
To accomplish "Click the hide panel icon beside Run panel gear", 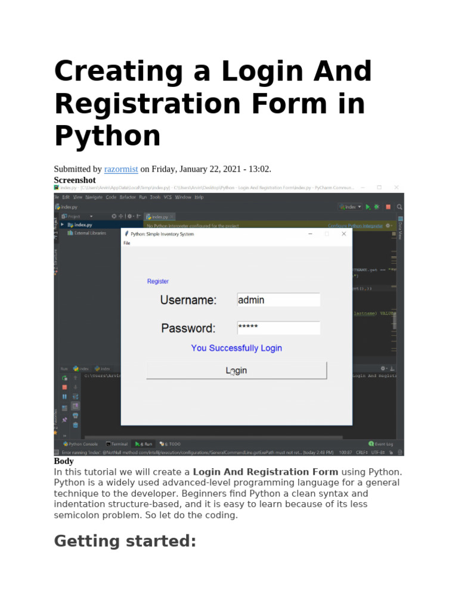I will pyautogui.click(x=392, y=368).
